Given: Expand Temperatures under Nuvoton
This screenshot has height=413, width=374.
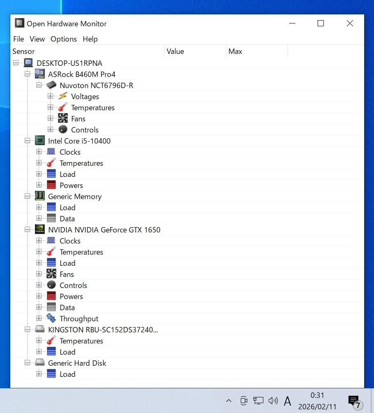Looking at the screenshot, I should click(50, 107).
